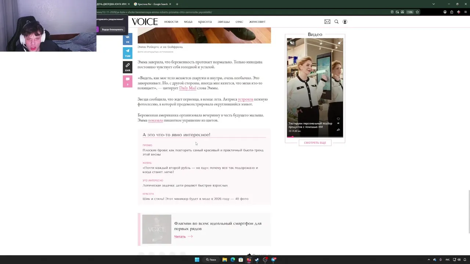Open browser account icon in toolbar

(445, 12)
